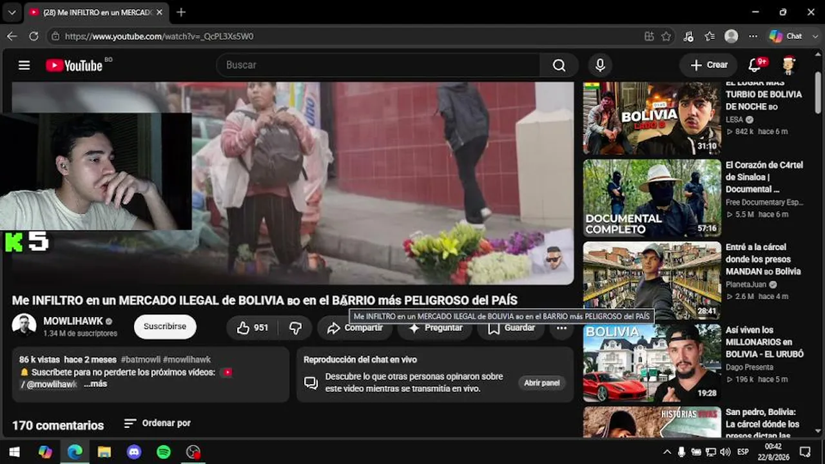
Task: Open the Copilot Chat button in Edge
Action: coord(786,36)
